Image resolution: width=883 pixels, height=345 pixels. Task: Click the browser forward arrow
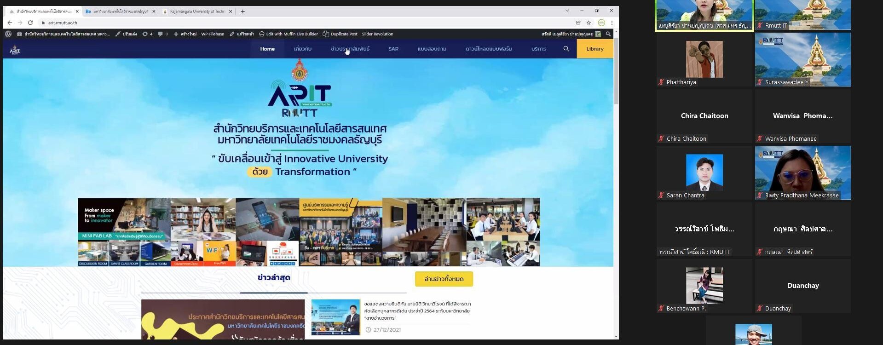click(x=20, y=23)
